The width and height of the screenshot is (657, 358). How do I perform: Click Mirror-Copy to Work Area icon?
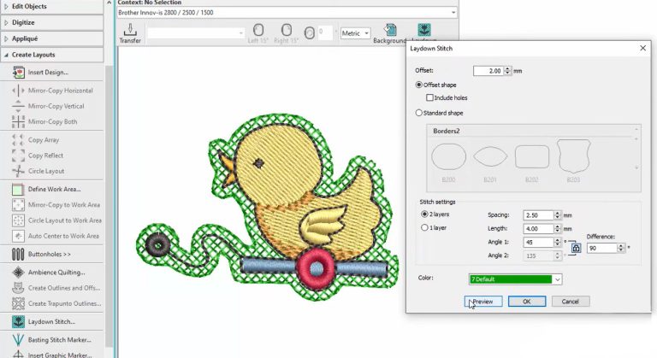point(18,205)
